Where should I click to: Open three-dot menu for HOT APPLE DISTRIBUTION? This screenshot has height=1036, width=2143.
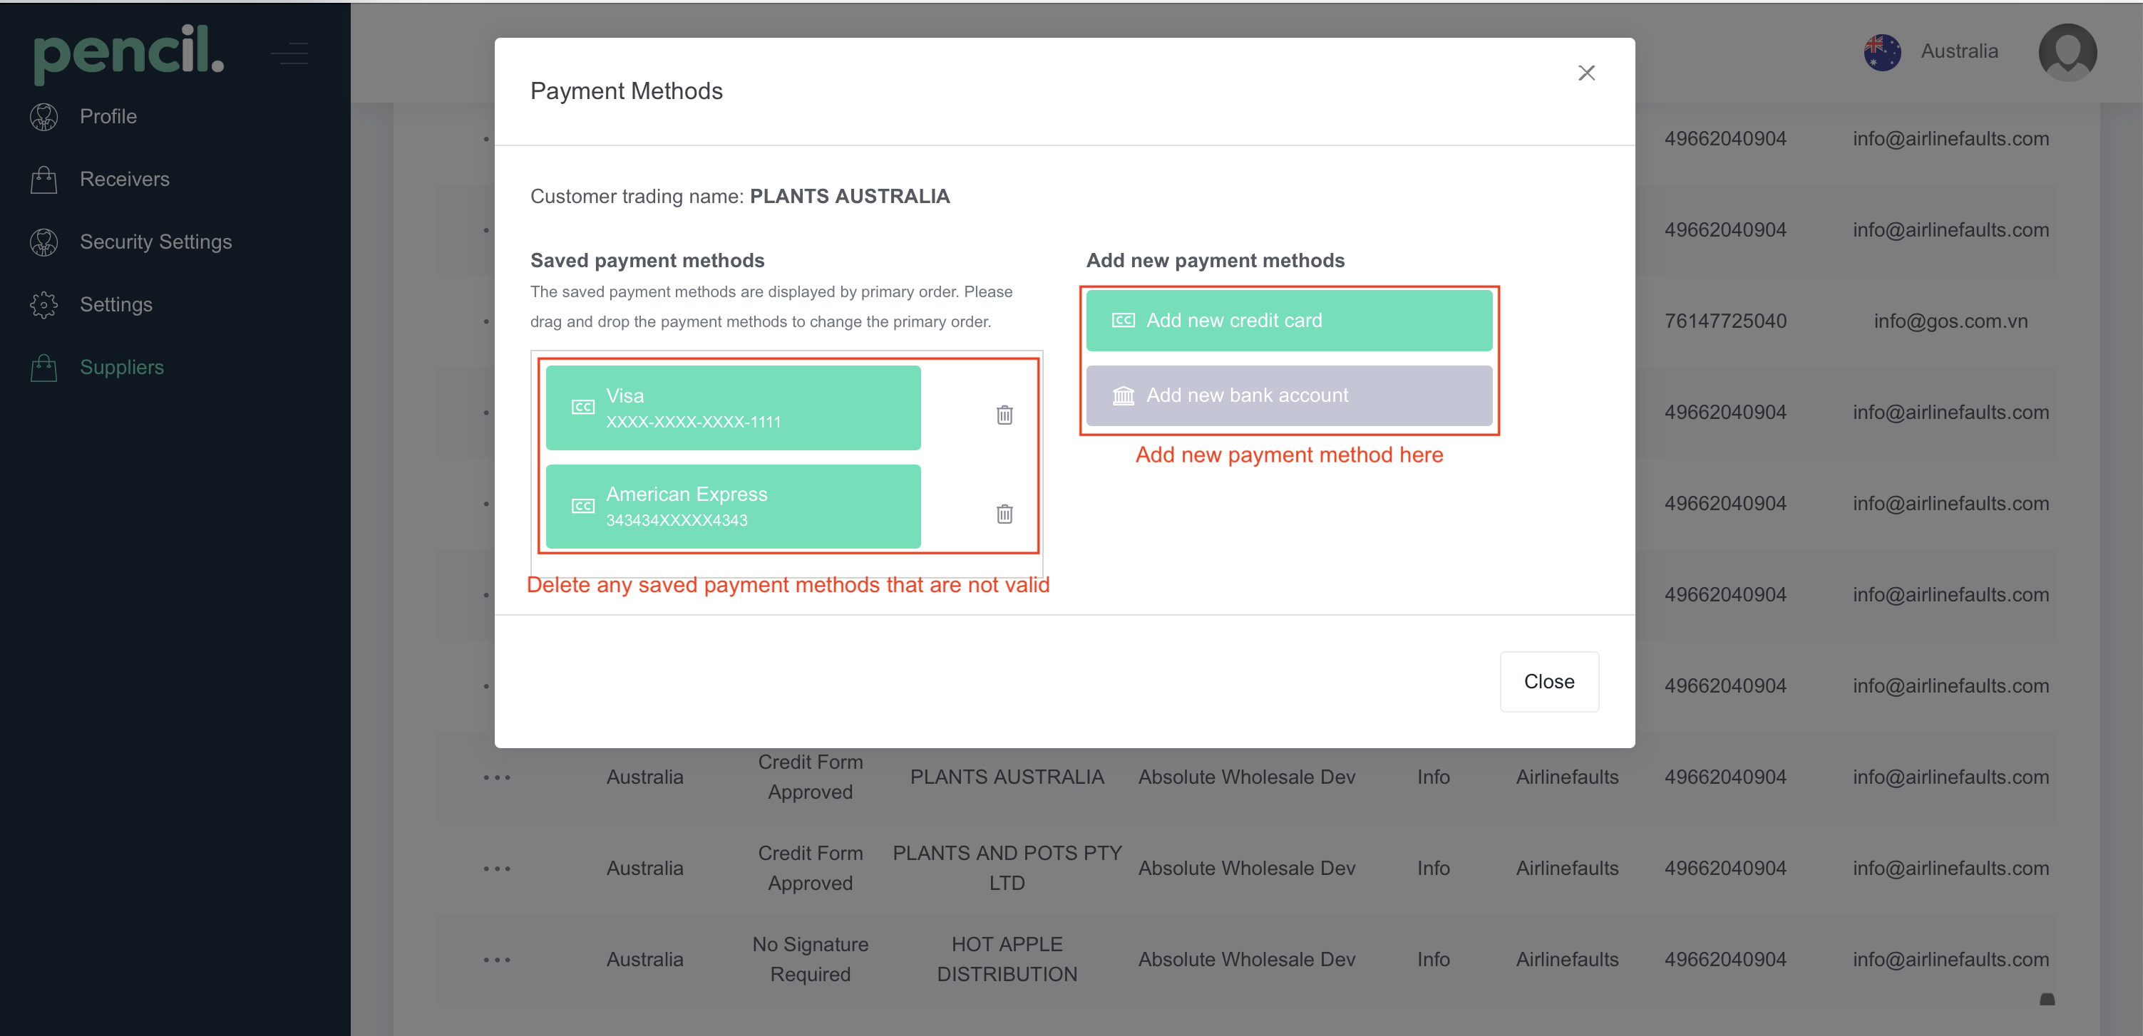[x=497, y=958]
